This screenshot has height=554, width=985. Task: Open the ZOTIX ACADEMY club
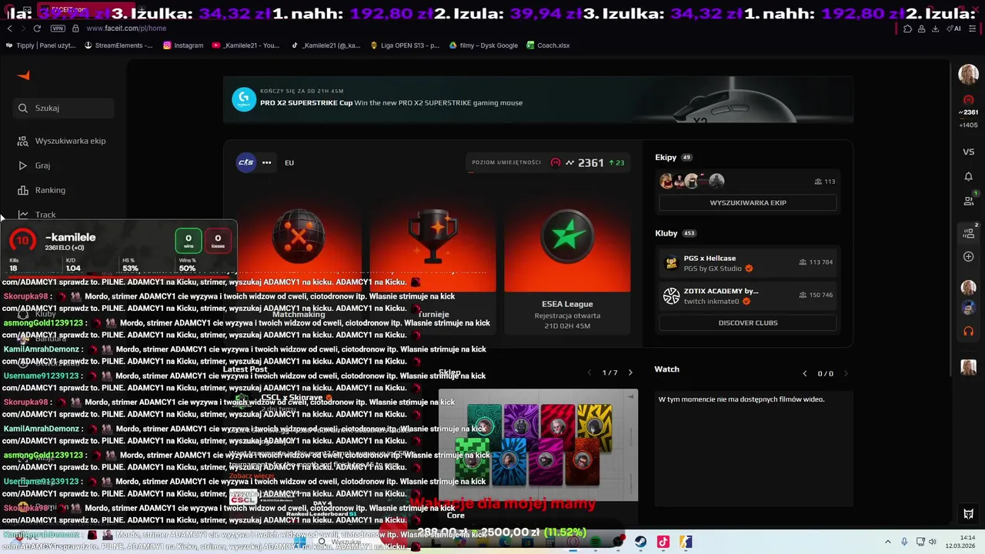coord(747,295)
